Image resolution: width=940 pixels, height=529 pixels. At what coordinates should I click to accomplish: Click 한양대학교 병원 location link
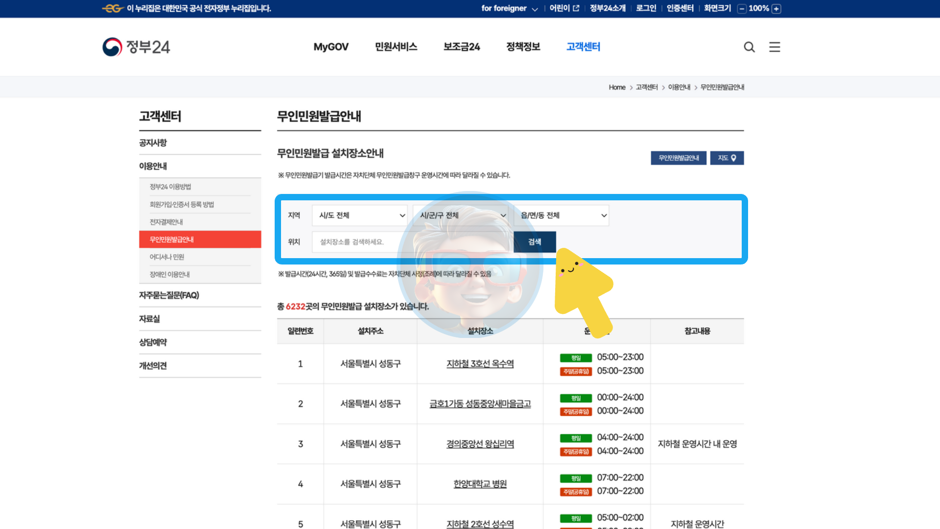pyautogui.click(x=480, y=484)
